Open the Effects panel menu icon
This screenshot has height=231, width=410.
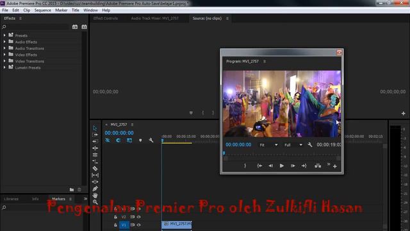coord(20,19)
